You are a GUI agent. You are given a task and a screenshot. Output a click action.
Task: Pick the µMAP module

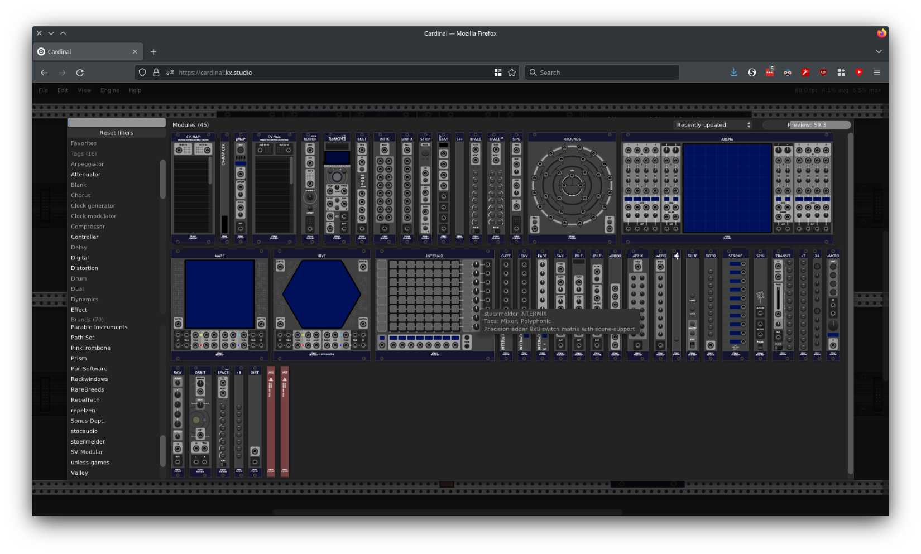pos(241,189)
